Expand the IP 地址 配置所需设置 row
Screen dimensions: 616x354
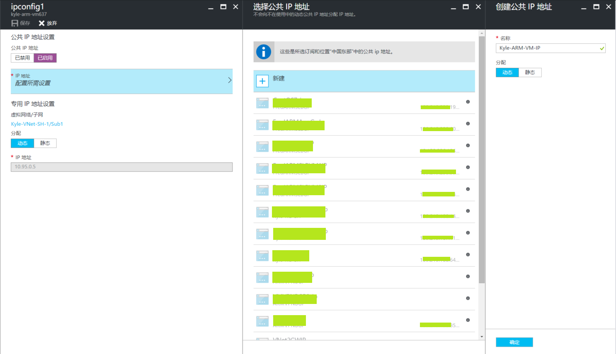click(x=121, y=81)
